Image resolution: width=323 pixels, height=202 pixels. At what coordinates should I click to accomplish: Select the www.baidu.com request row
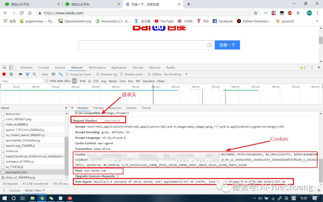[32, 172]
